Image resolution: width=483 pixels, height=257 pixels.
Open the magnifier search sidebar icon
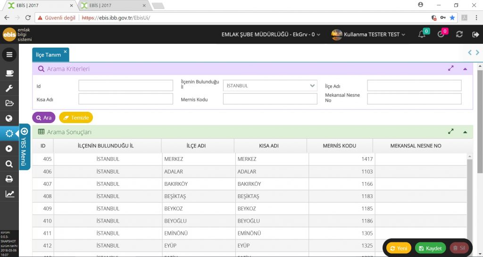point(9,164)
